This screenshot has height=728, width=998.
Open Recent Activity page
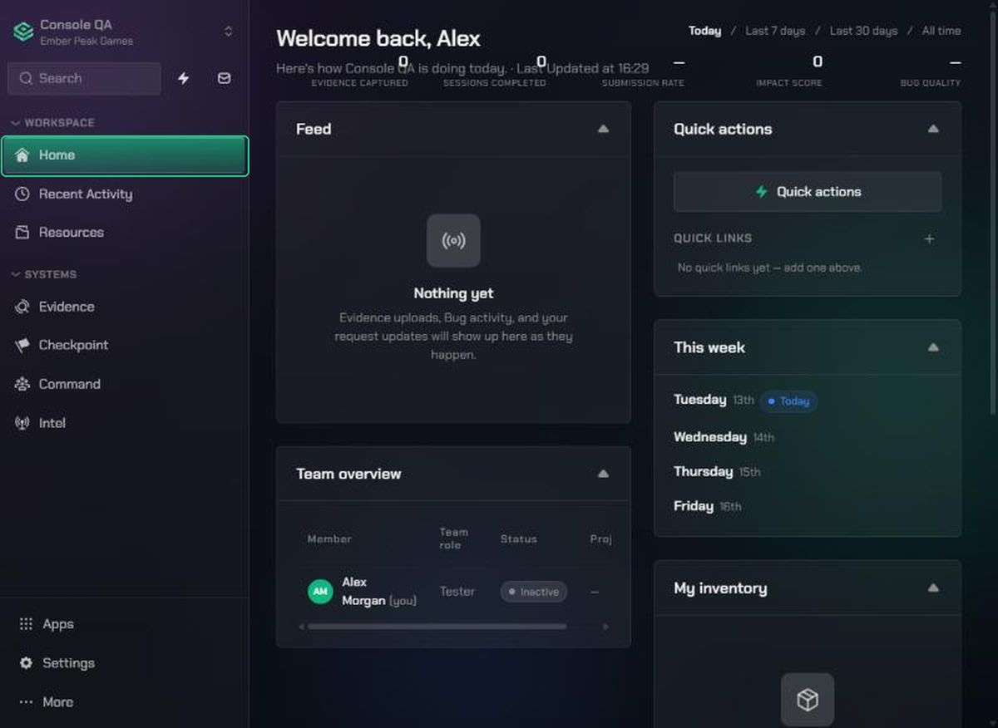point(125,194)
